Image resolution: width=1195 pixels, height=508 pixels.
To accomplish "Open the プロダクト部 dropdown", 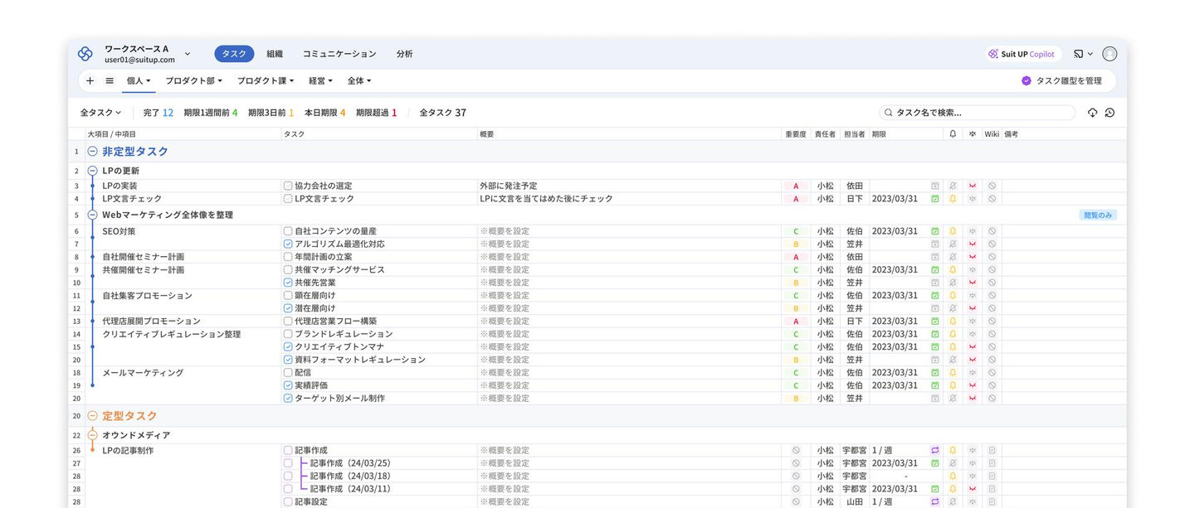I will 193,81.
